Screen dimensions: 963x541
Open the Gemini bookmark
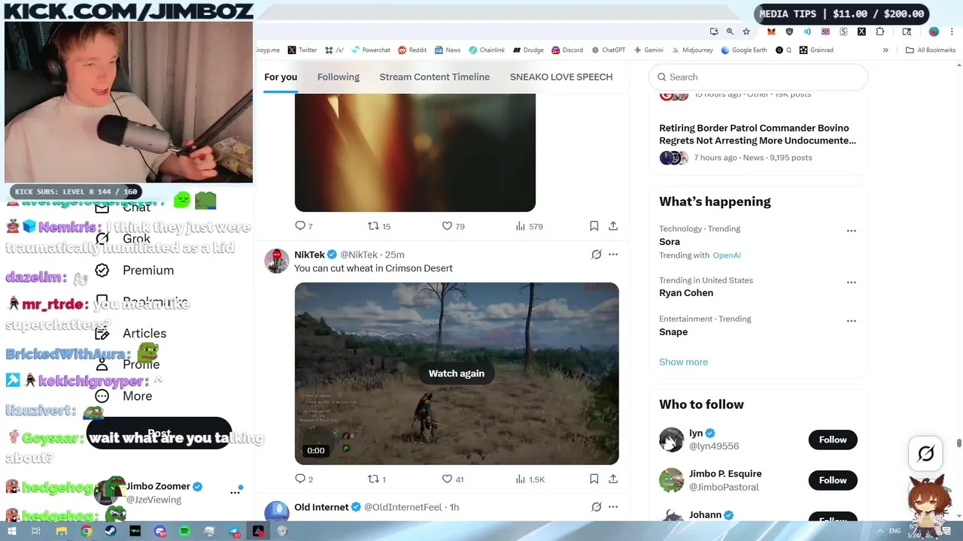(x=649, y=50)
